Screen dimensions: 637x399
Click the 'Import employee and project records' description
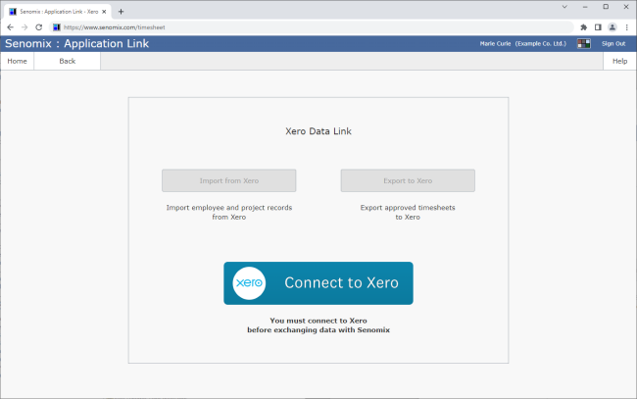[x=229, y=212]
